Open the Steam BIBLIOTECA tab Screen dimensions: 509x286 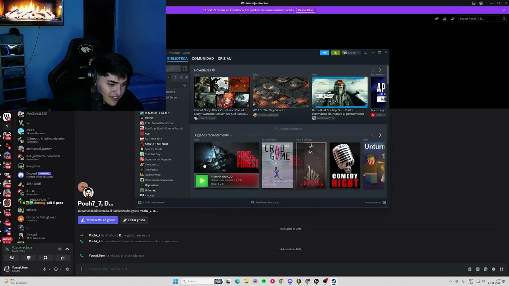(177, 58)
